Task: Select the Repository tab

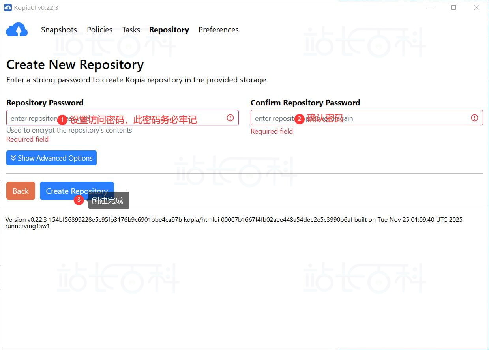Action: tap(169, 30)
